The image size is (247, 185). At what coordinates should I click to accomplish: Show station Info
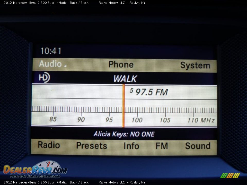(x=131, y=146)
